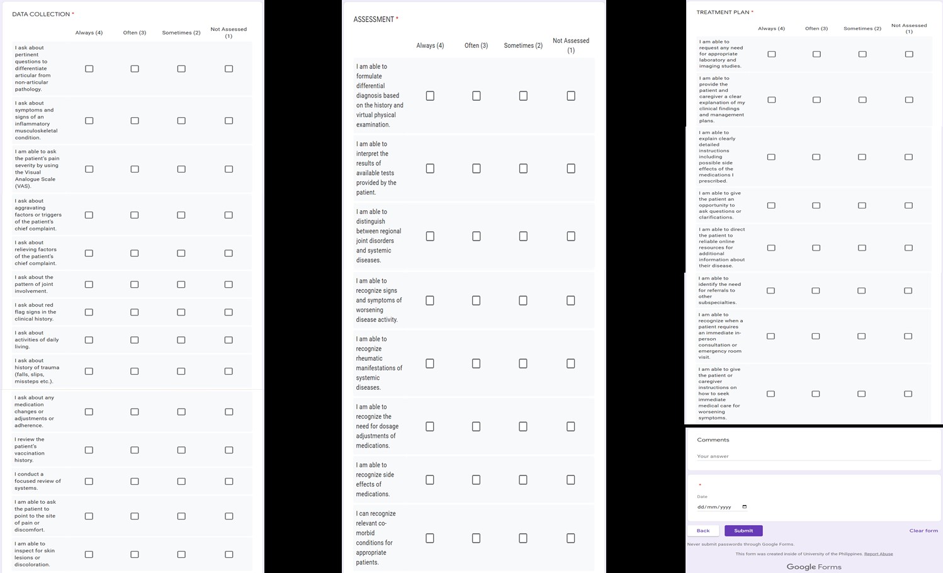Screen dimensions: 943x573
Task: Tick Sometimes (2) for directing to online resources
Action: coord(862,248)
